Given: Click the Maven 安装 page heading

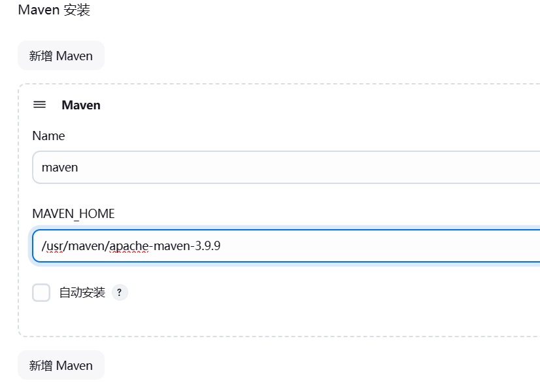Looking at the screenshot, I should click(54, 10).
